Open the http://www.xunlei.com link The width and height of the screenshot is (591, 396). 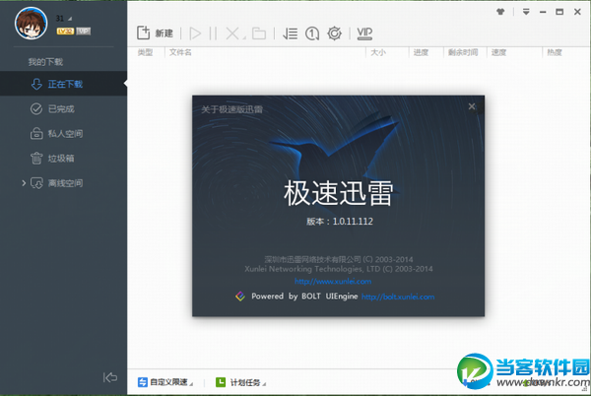coord(333,281)
